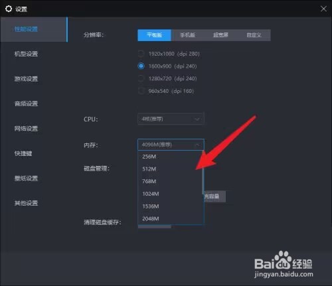Screen dimensions: 332x286
Task: Close the 设置 window
Action: tap(323, 9)
